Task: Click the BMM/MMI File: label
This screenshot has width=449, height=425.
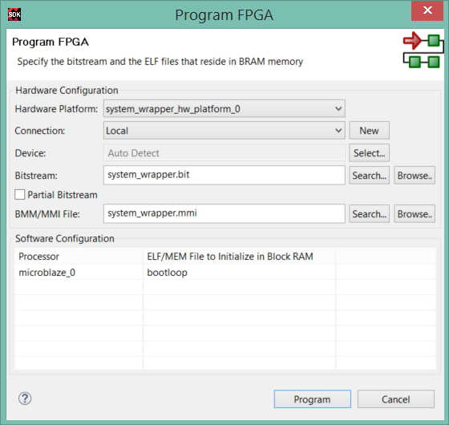Action: (47, 214)
